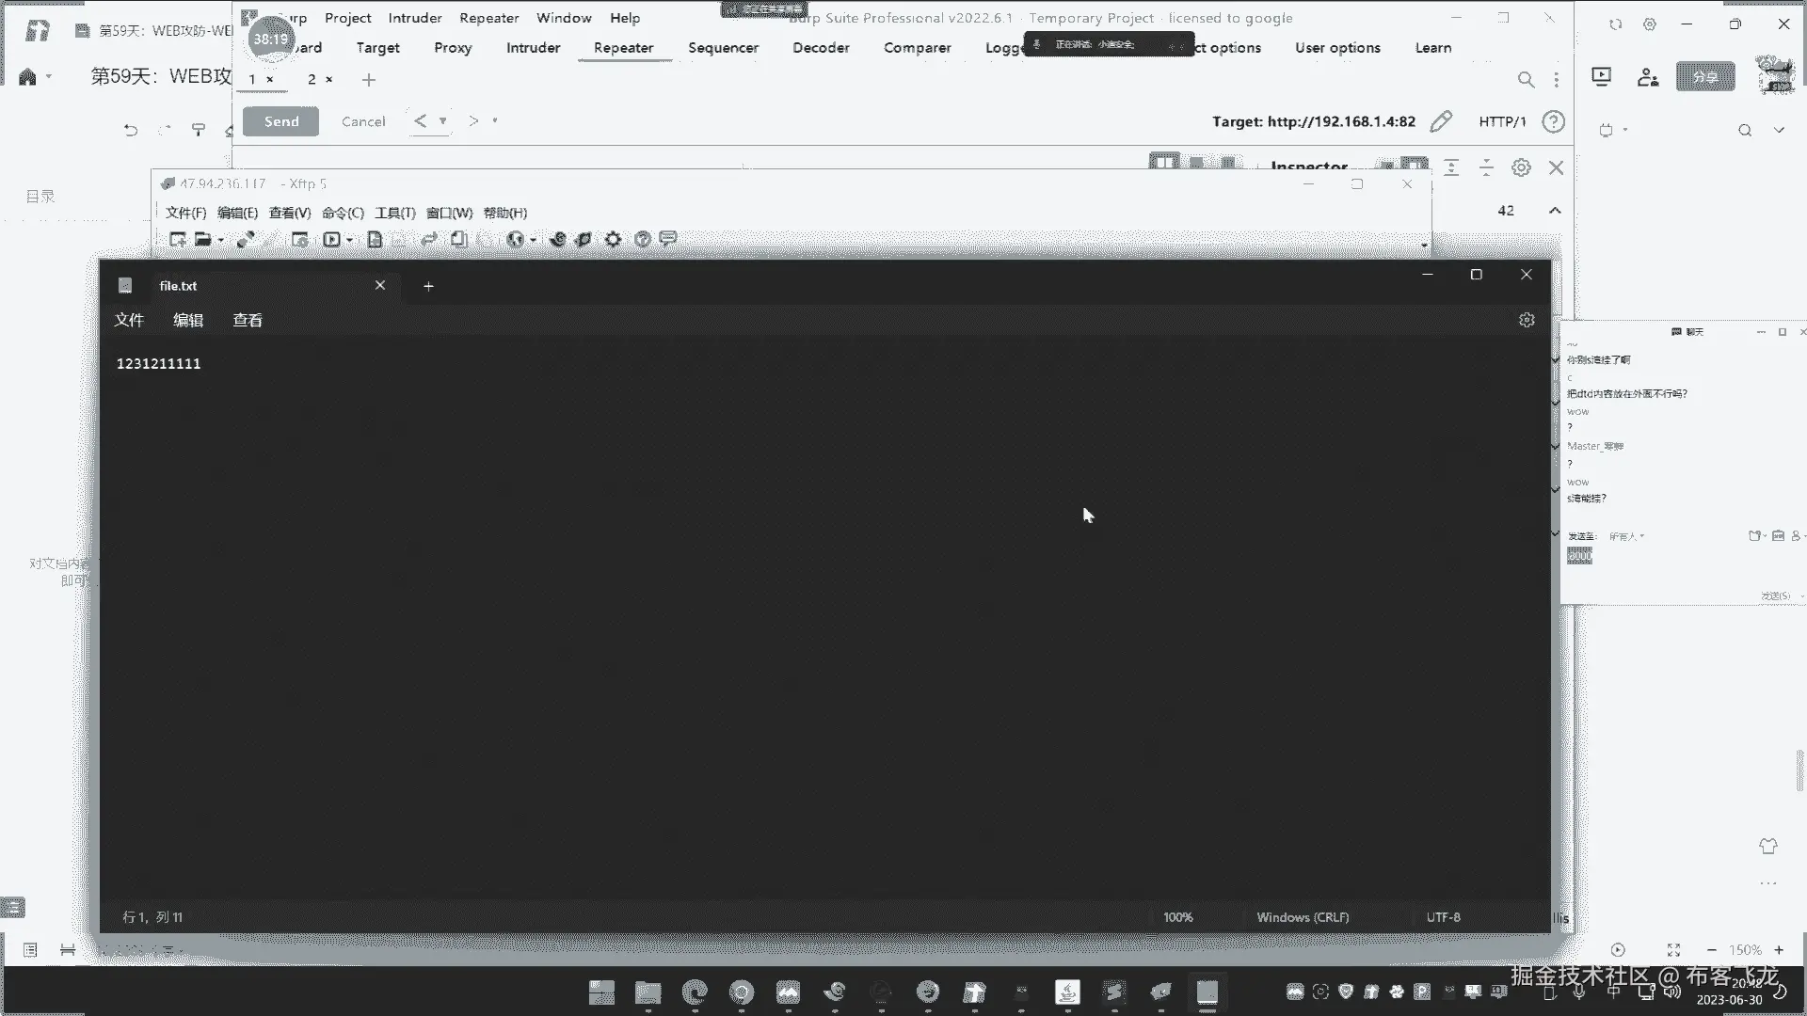This screenshot has width=1807, height=1016.
Task: Click the Burp Repeater search magnifier
Action: click(x=1526, y=80)
